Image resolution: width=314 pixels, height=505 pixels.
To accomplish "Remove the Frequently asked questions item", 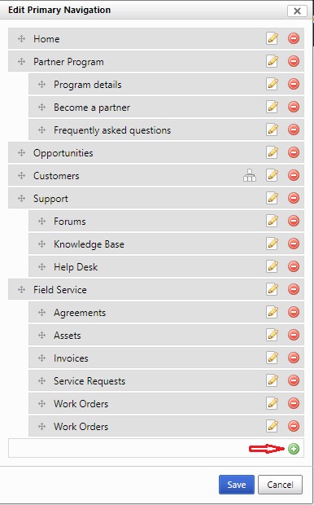I will (x=294, y=130).
